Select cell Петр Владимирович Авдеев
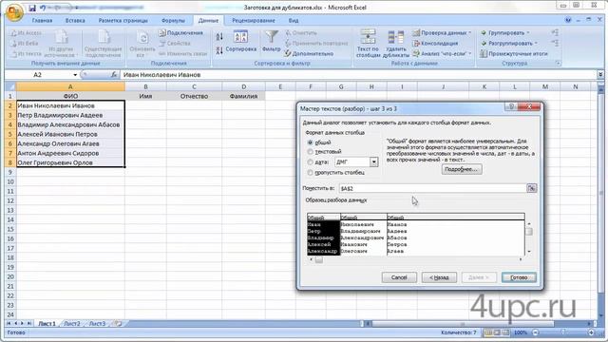 click(x=70, y=115)
